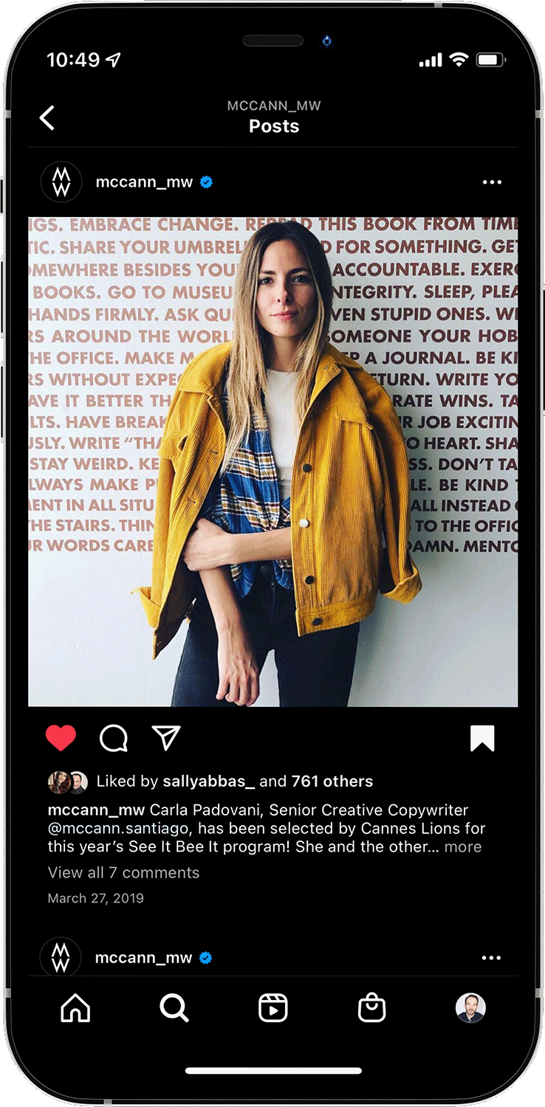
Task: Open profile tab avatar in bottom bar
Action: pyautogui.click(x=470, y=1008)
